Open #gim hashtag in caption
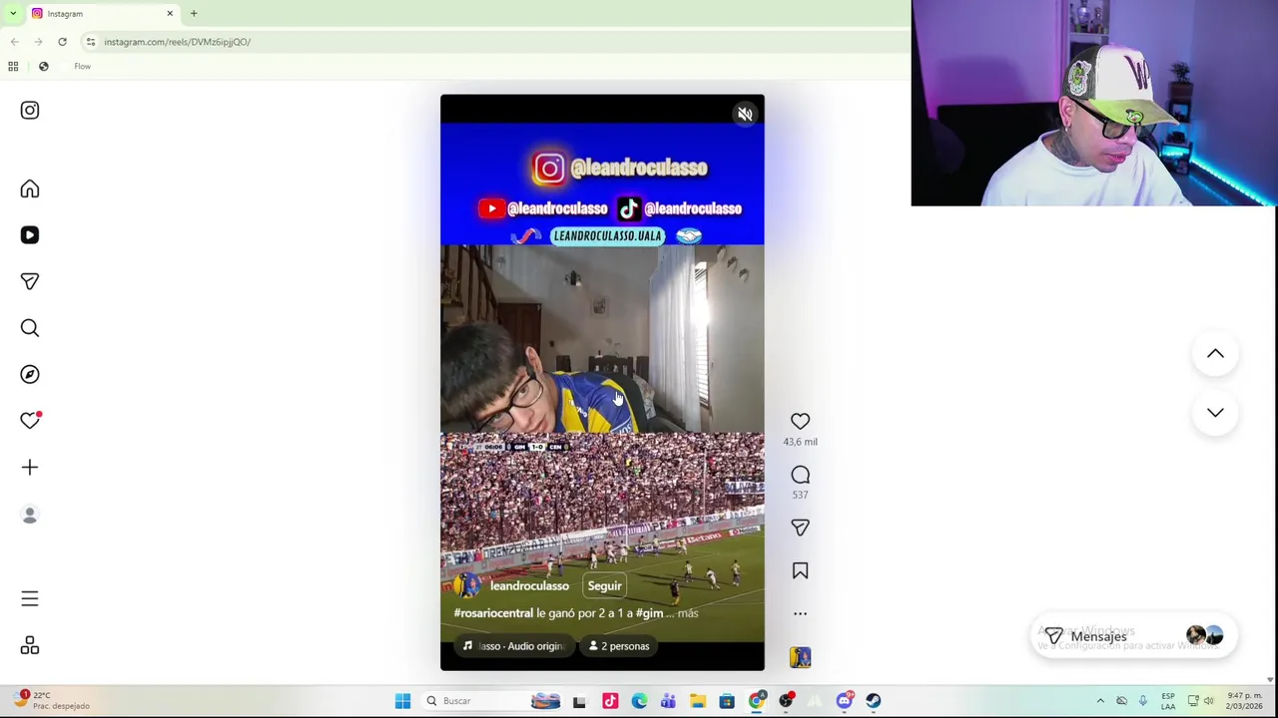This screenshot has height=718, width=1278. coord(649,613)
